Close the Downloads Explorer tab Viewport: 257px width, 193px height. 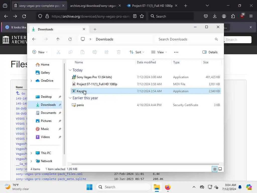click(84, 29)
